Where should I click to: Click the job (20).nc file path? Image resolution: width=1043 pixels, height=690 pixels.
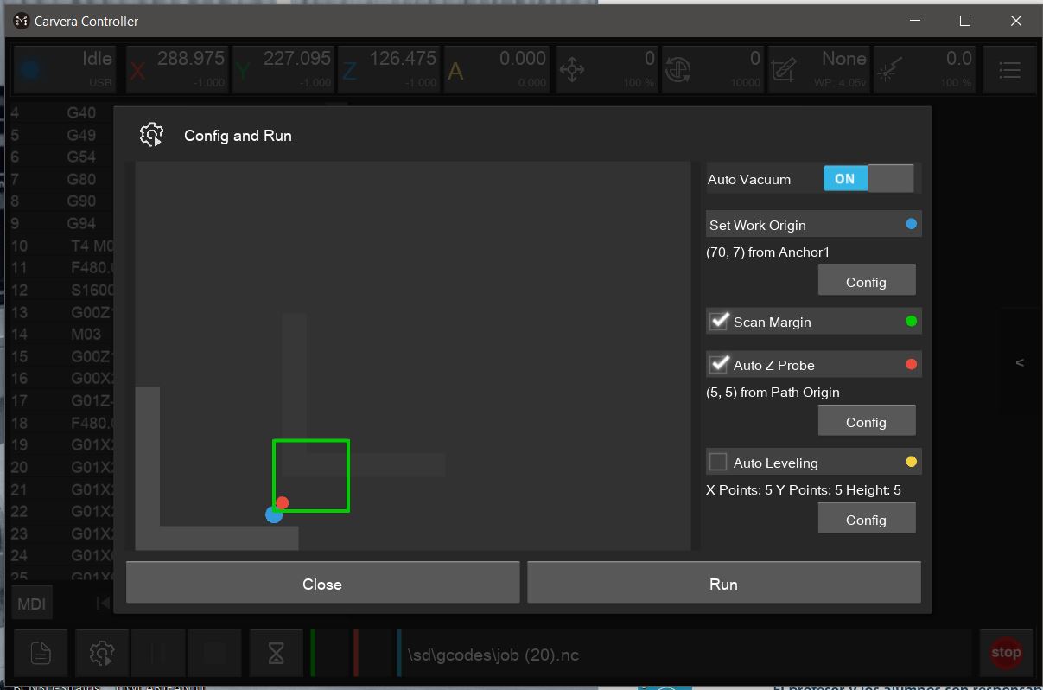[x=493, y=655]
